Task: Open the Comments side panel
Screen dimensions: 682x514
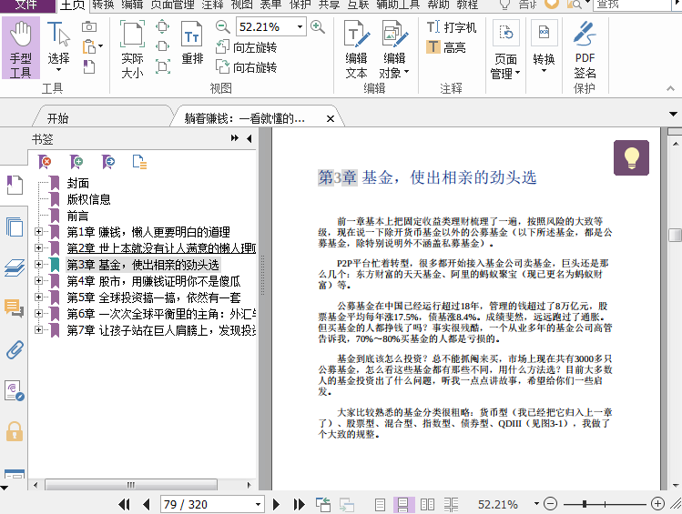Action: [x=15, y=308]
